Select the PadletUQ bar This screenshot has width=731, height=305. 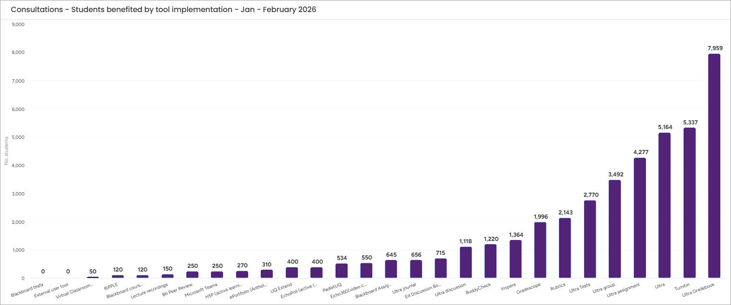tap(342, 271)
